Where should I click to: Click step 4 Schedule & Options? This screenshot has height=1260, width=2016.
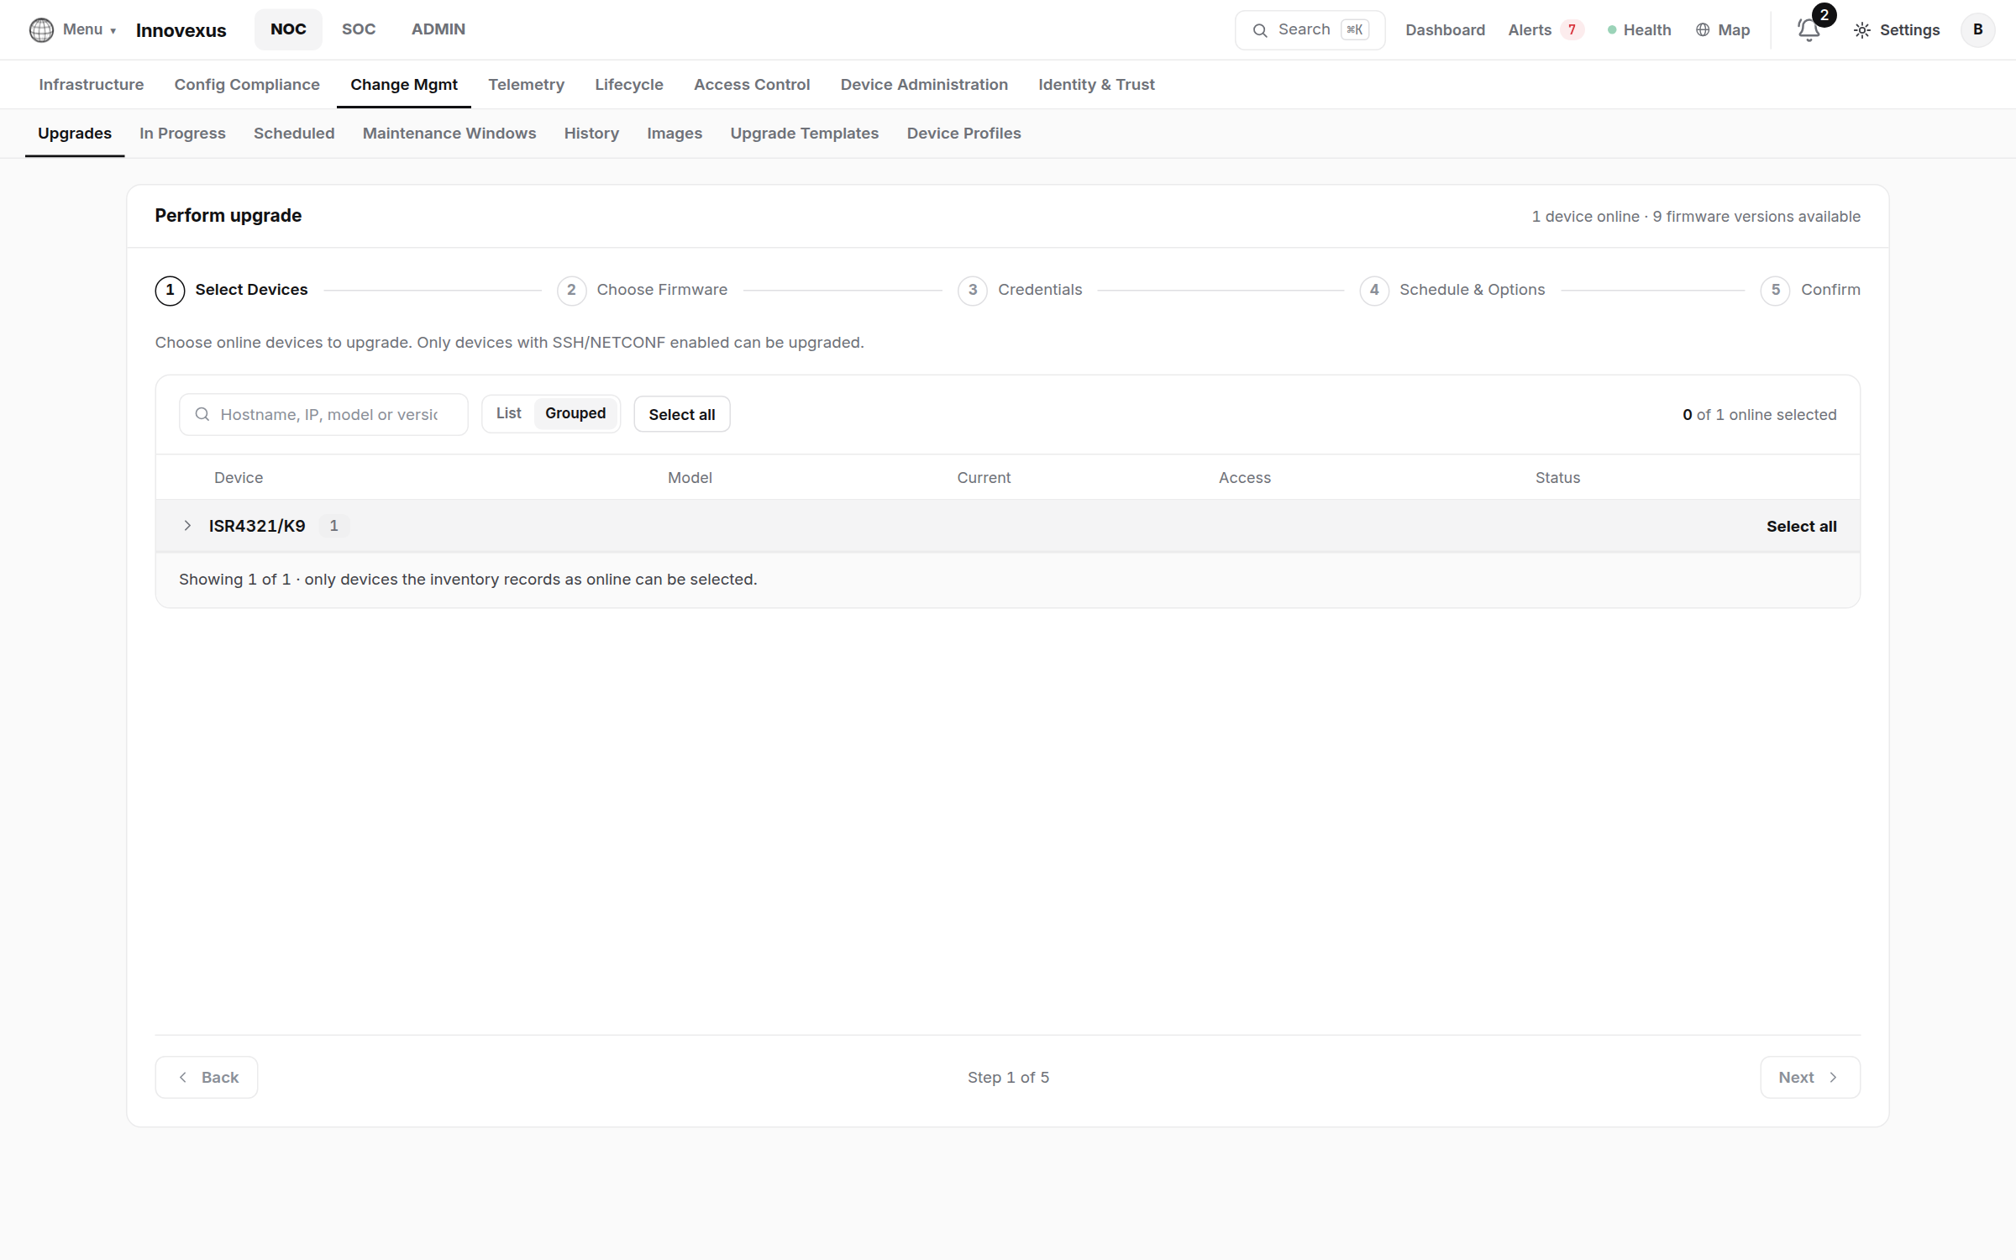pos(1452,291)
